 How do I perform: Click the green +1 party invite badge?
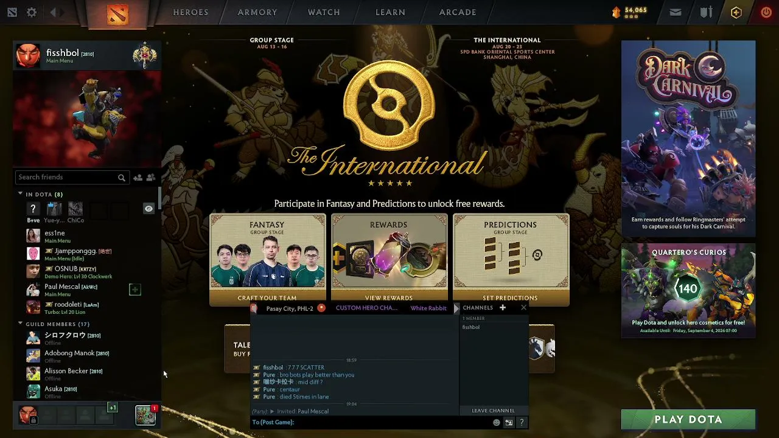[113, 408]
